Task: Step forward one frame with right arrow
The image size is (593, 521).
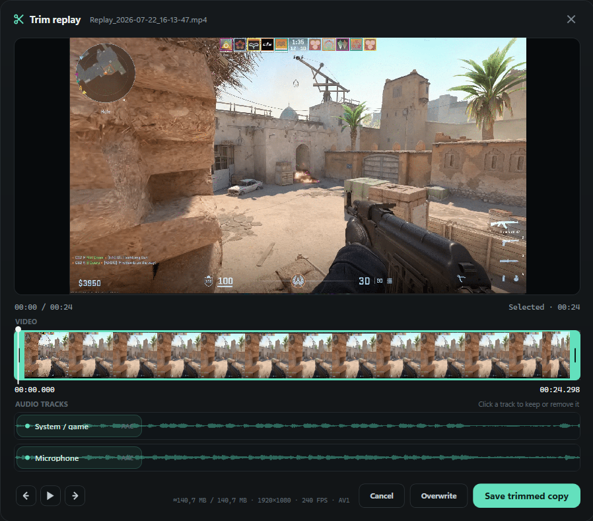Action: click(x=75, y=496)
